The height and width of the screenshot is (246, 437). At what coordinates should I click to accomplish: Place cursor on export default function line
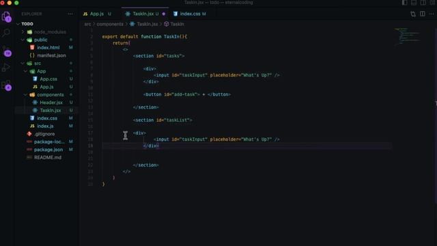[144, 36]
